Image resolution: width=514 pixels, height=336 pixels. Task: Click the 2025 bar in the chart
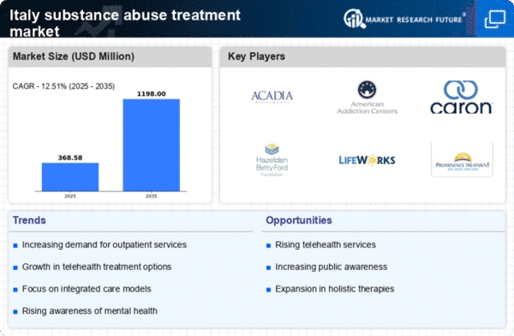pyautogui.click(x=70, y=177)
